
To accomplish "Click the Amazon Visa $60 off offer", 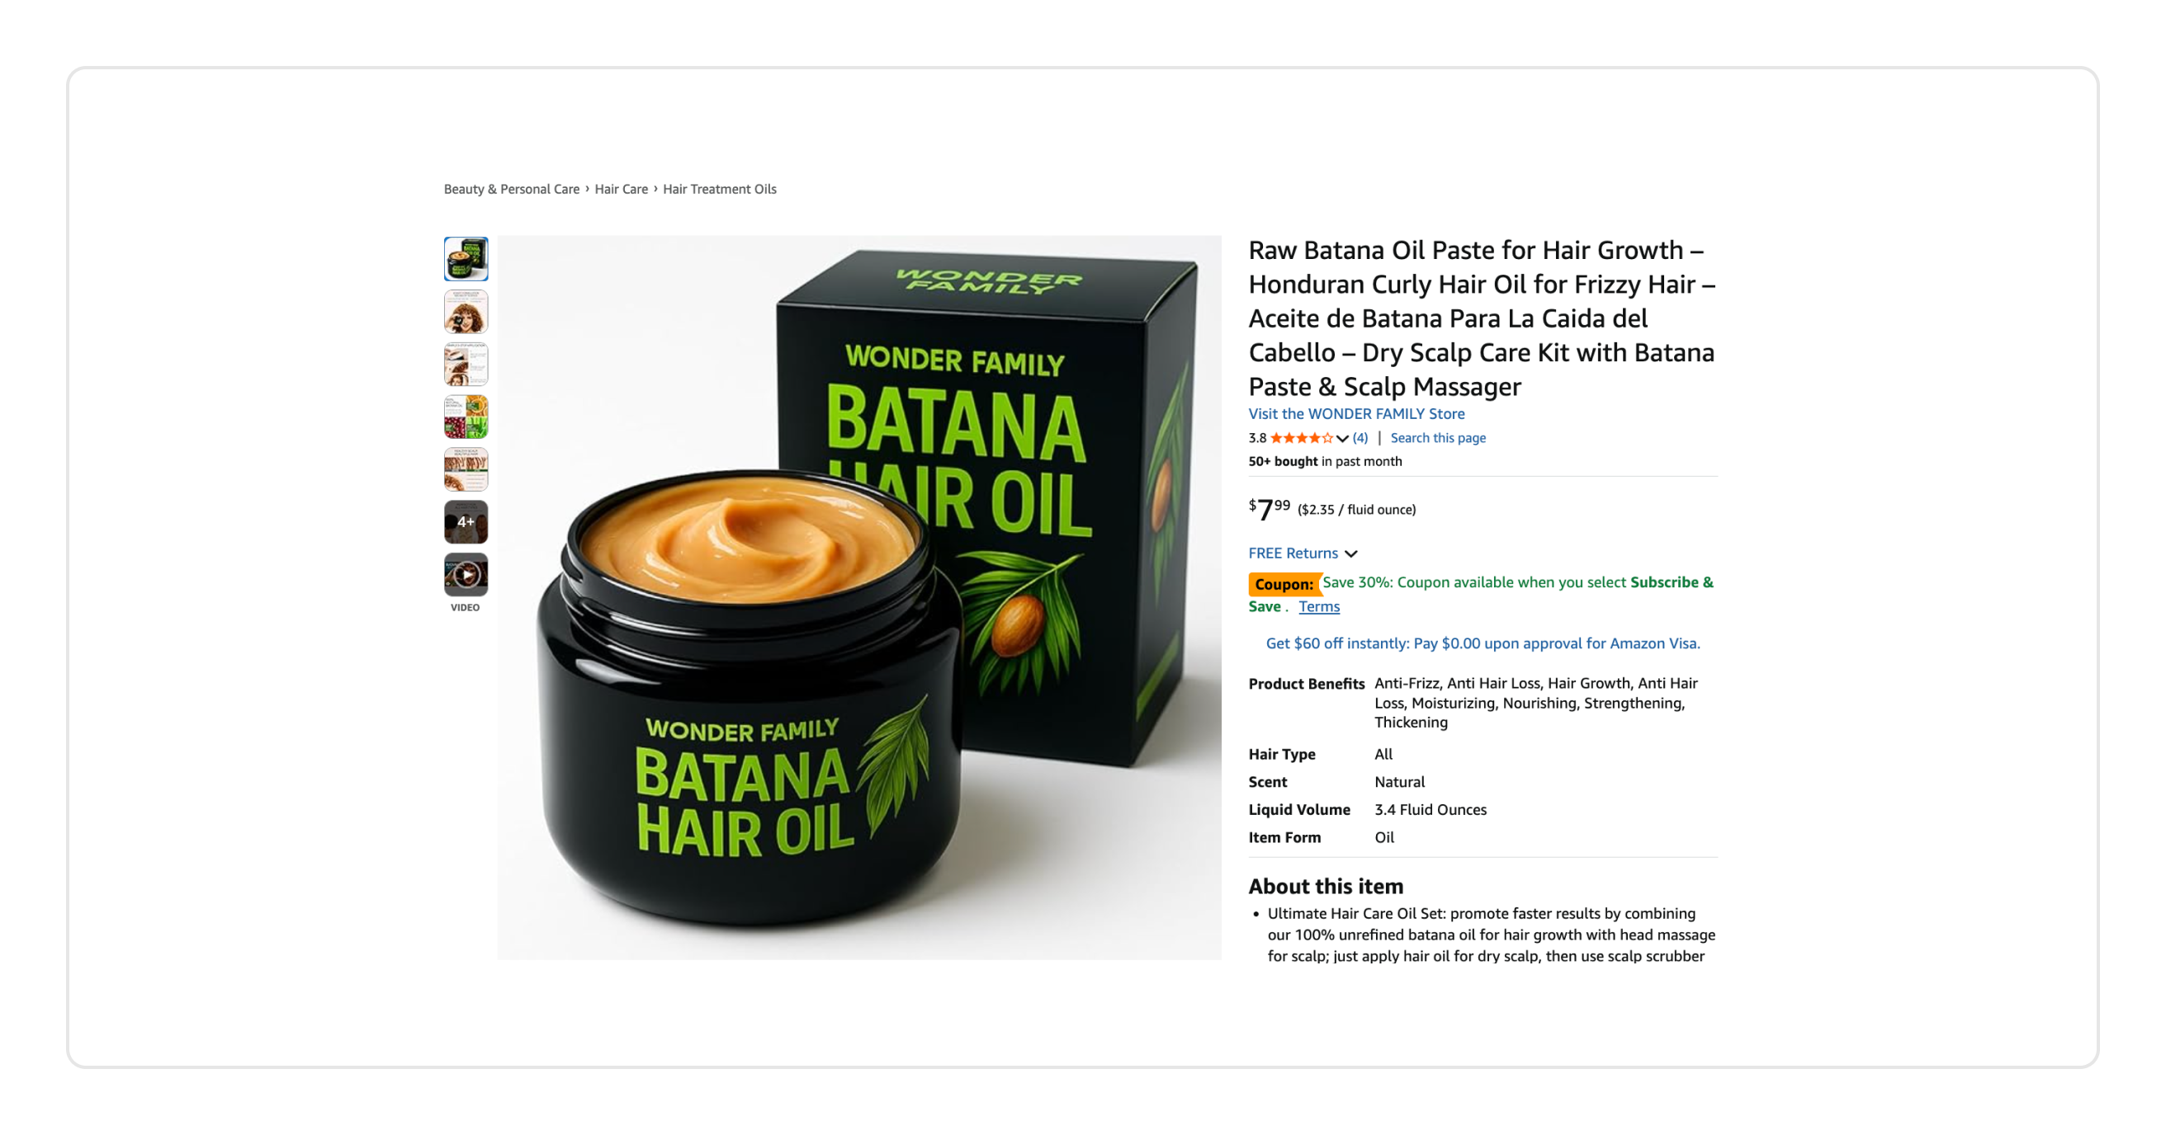I will (1483, 643).
